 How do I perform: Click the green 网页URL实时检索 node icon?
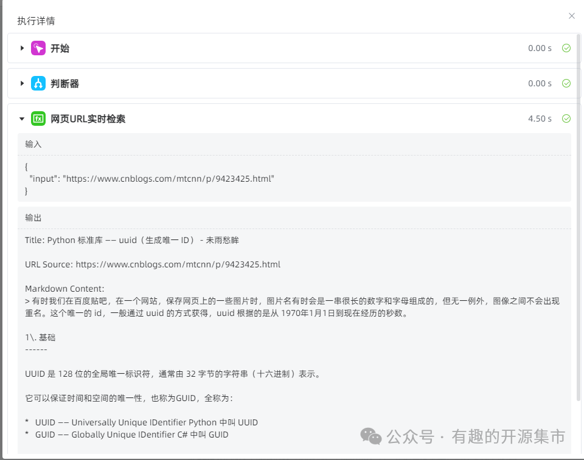click(x=38, y=118)
